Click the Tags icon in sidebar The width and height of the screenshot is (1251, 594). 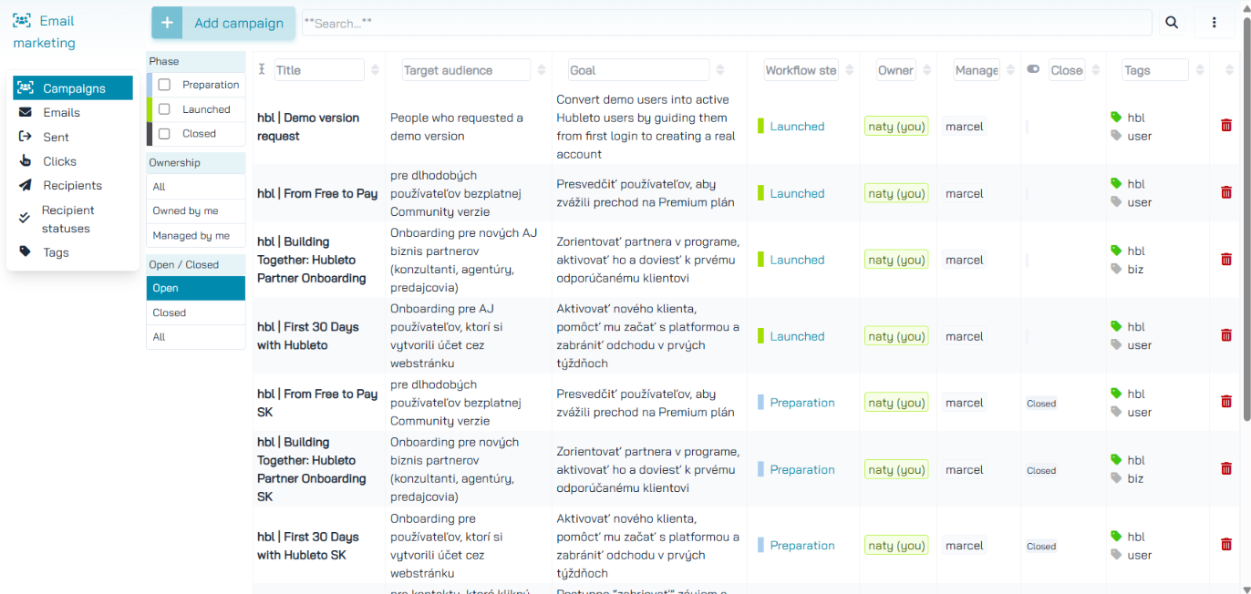tap(25, 251)
